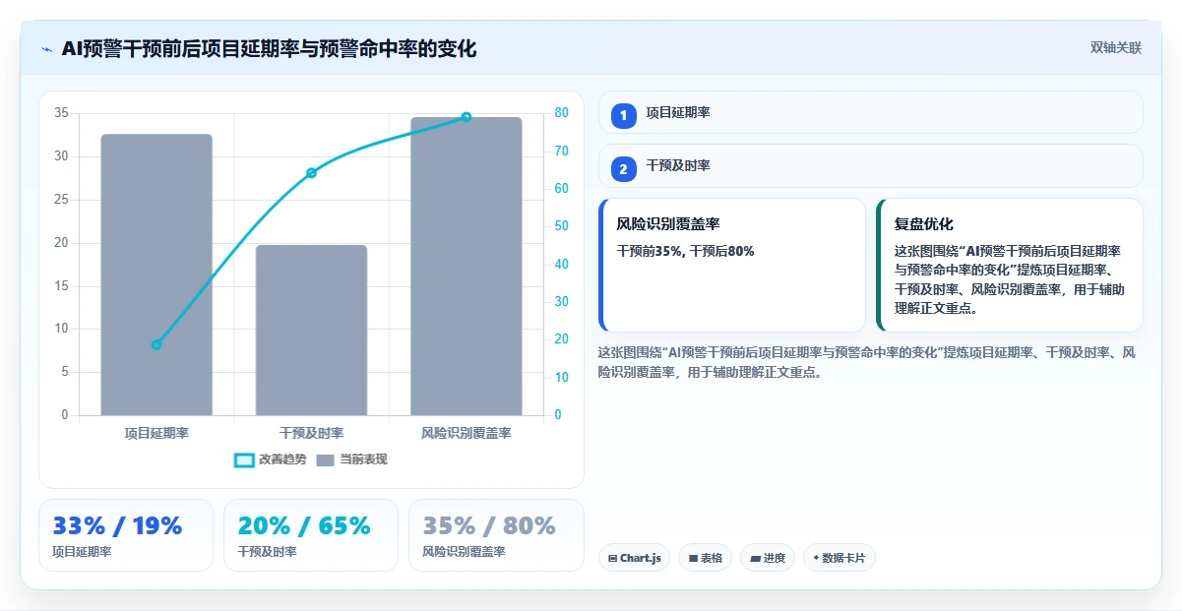This screenshot has height=611, width=1182.
Task: Click the 风险识别覆盖率 card heading
Action: (668, 224)
